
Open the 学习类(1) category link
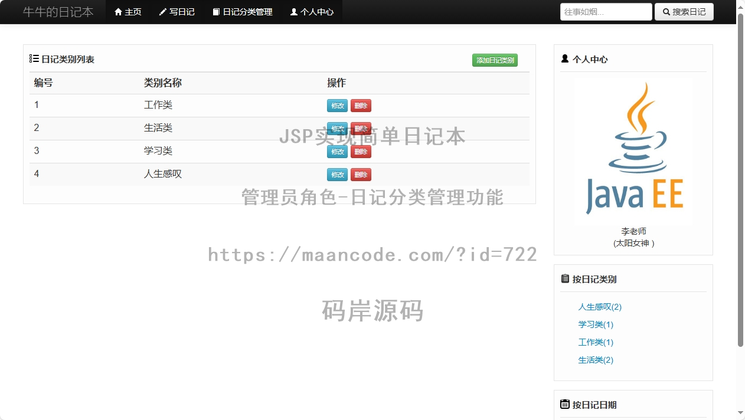pyautogui.click(x=596, y=324)
